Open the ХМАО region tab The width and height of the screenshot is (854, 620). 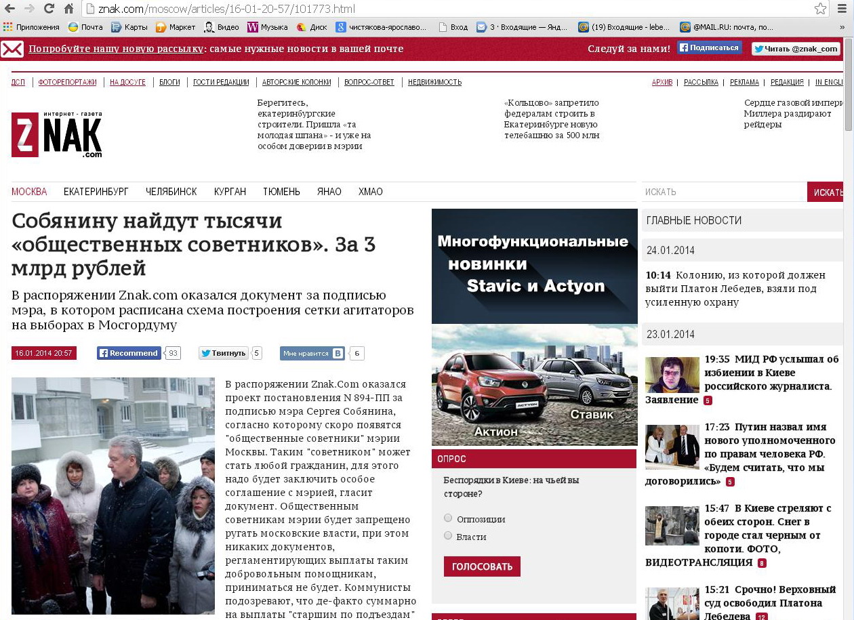point(371,192)
